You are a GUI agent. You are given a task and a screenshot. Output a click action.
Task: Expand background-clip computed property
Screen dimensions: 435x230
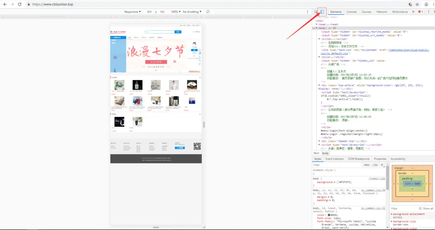pyautogui.click(x=392, y=221)
